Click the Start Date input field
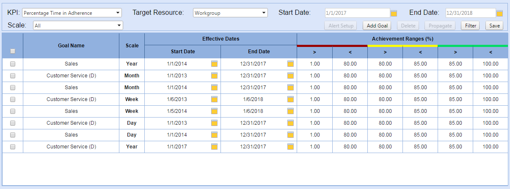 point(357,13)
